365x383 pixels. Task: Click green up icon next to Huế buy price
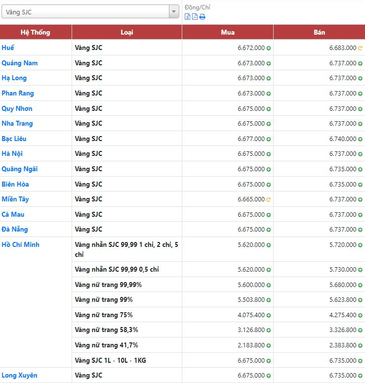pyautogui.click(x=269, y=48)
